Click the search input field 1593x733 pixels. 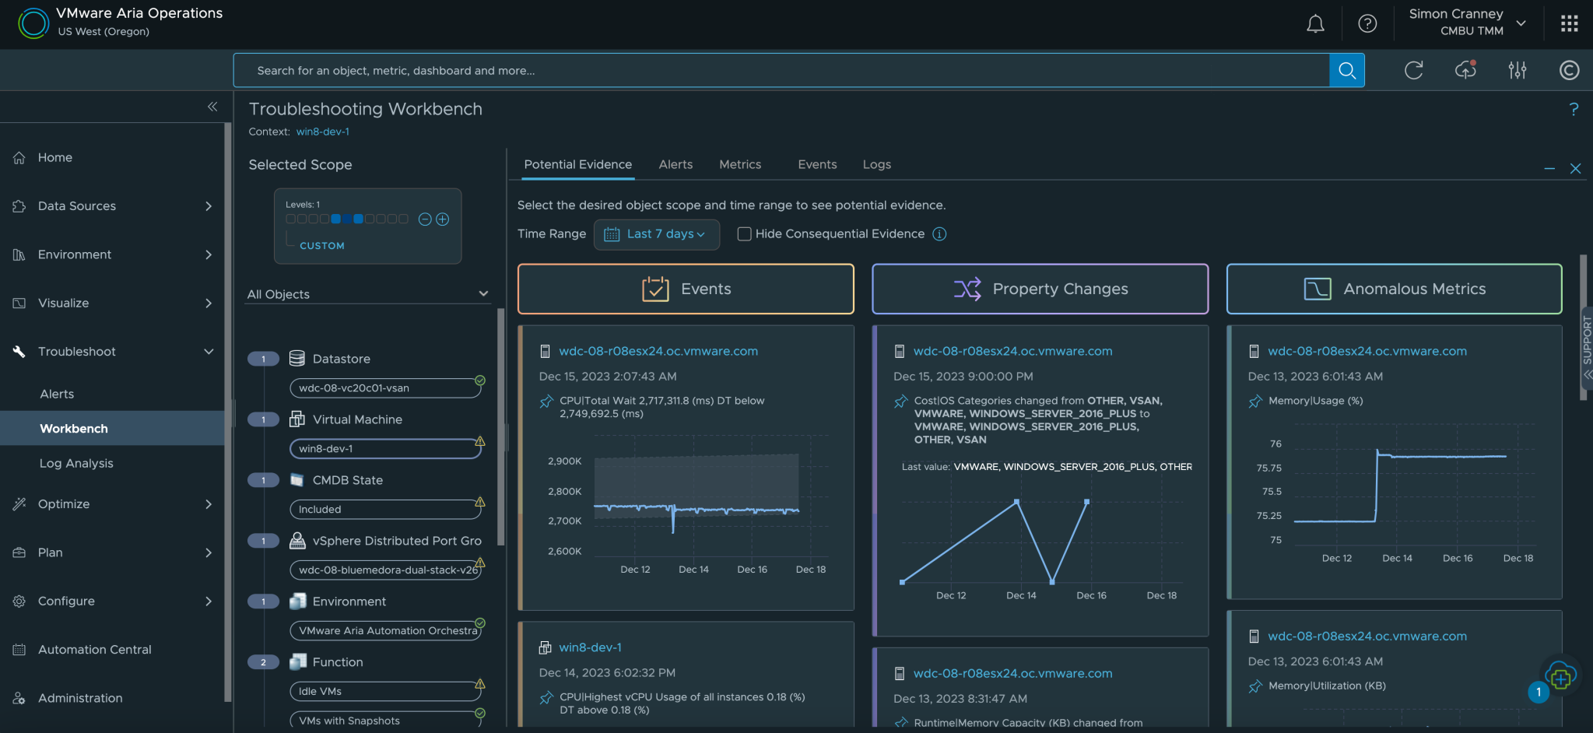tap(778, 70)
